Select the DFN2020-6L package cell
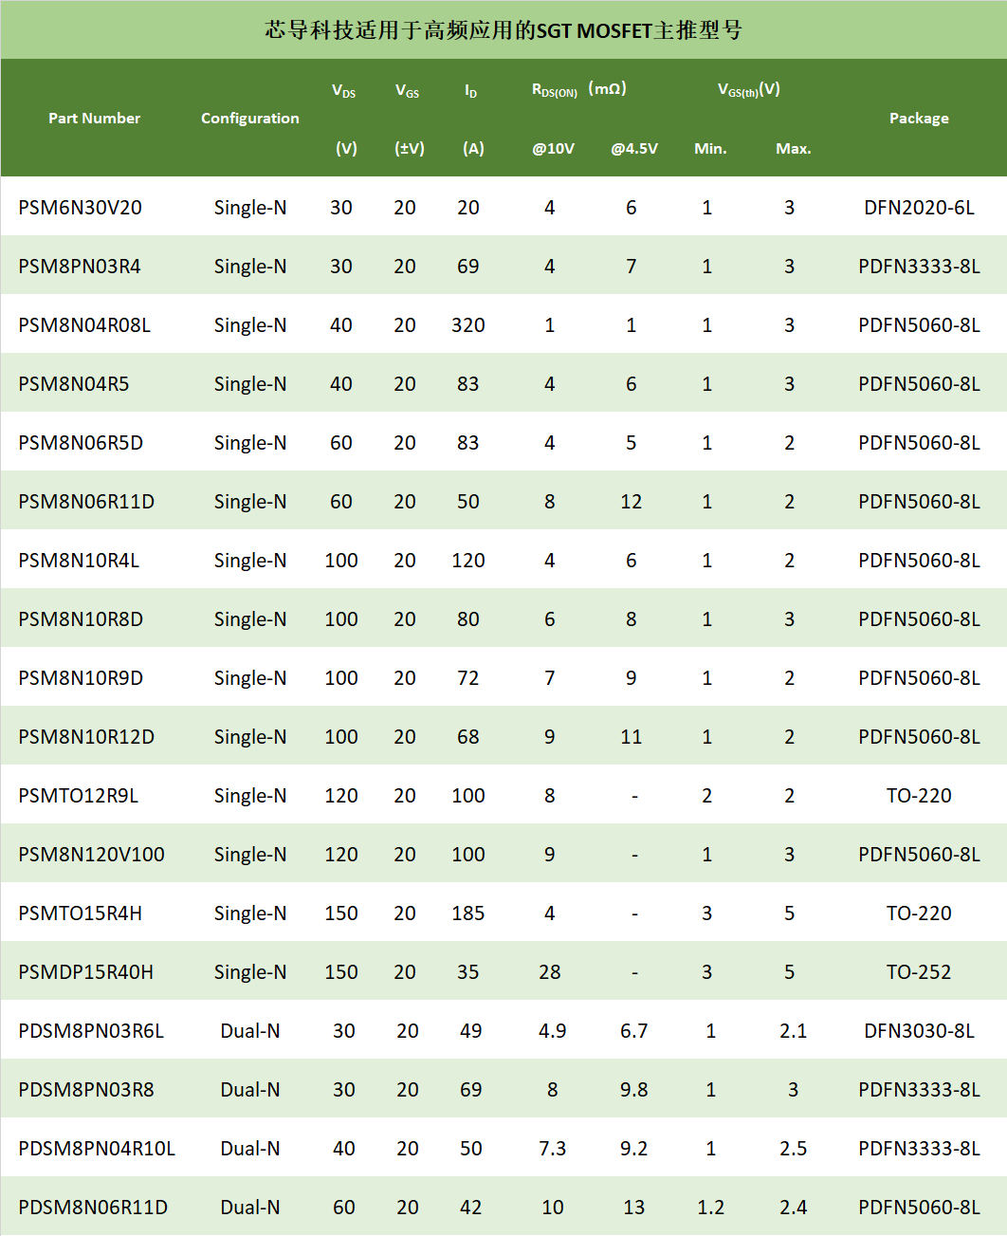The height and width of the screenshot is (1236, 1007). click(918, 208)
